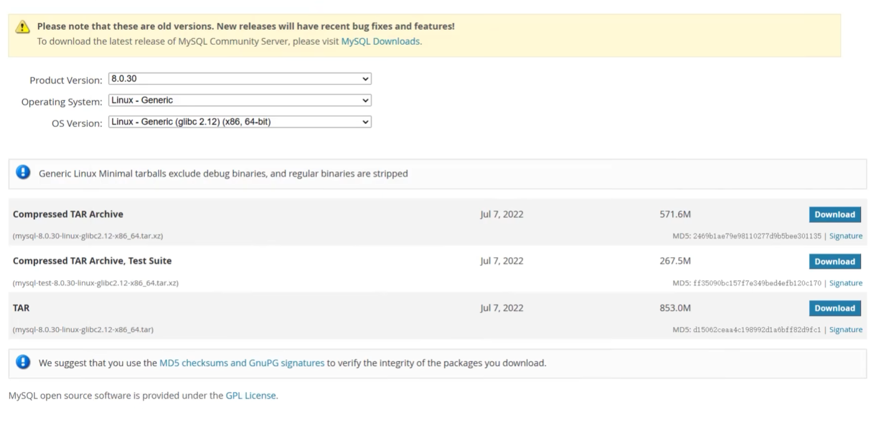Click the Jul 7, 2022 date in the 267.5M row

pos(502,261)
